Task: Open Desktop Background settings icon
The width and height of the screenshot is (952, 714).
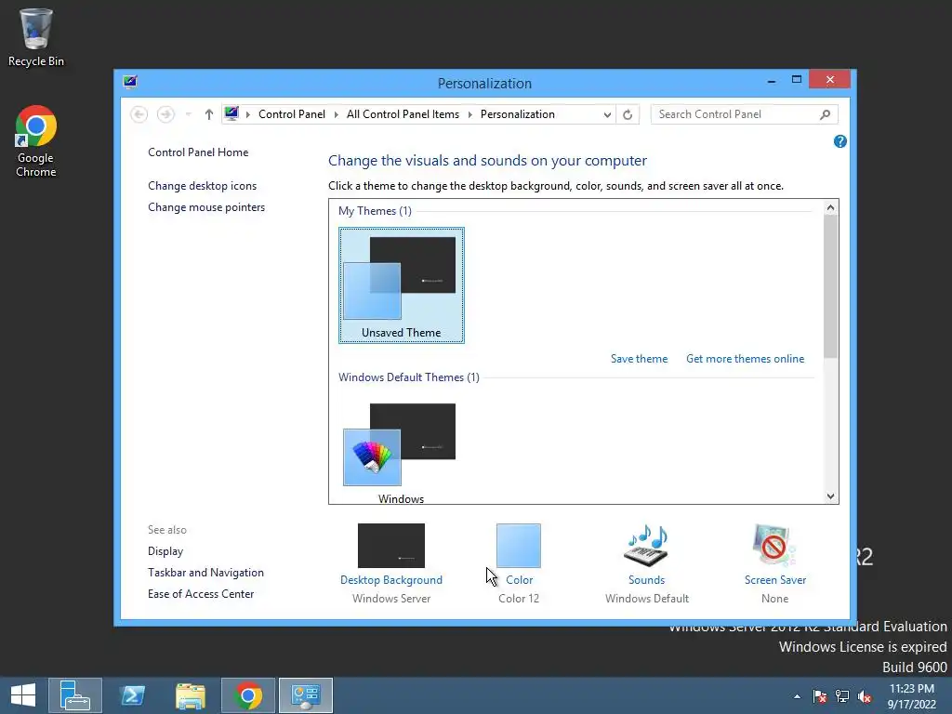Action: [391, 545]
